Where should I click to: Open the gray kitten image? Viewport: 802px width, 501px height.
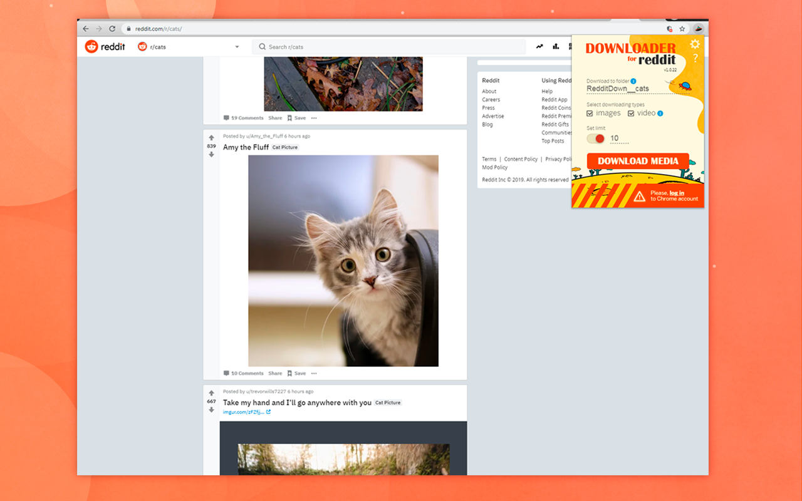pyautogui.click(x=343, y=261)
